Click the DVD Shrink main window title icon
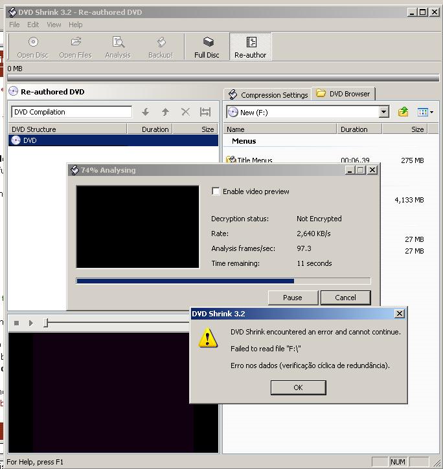The image size is (443, 469). pos(12,12)
